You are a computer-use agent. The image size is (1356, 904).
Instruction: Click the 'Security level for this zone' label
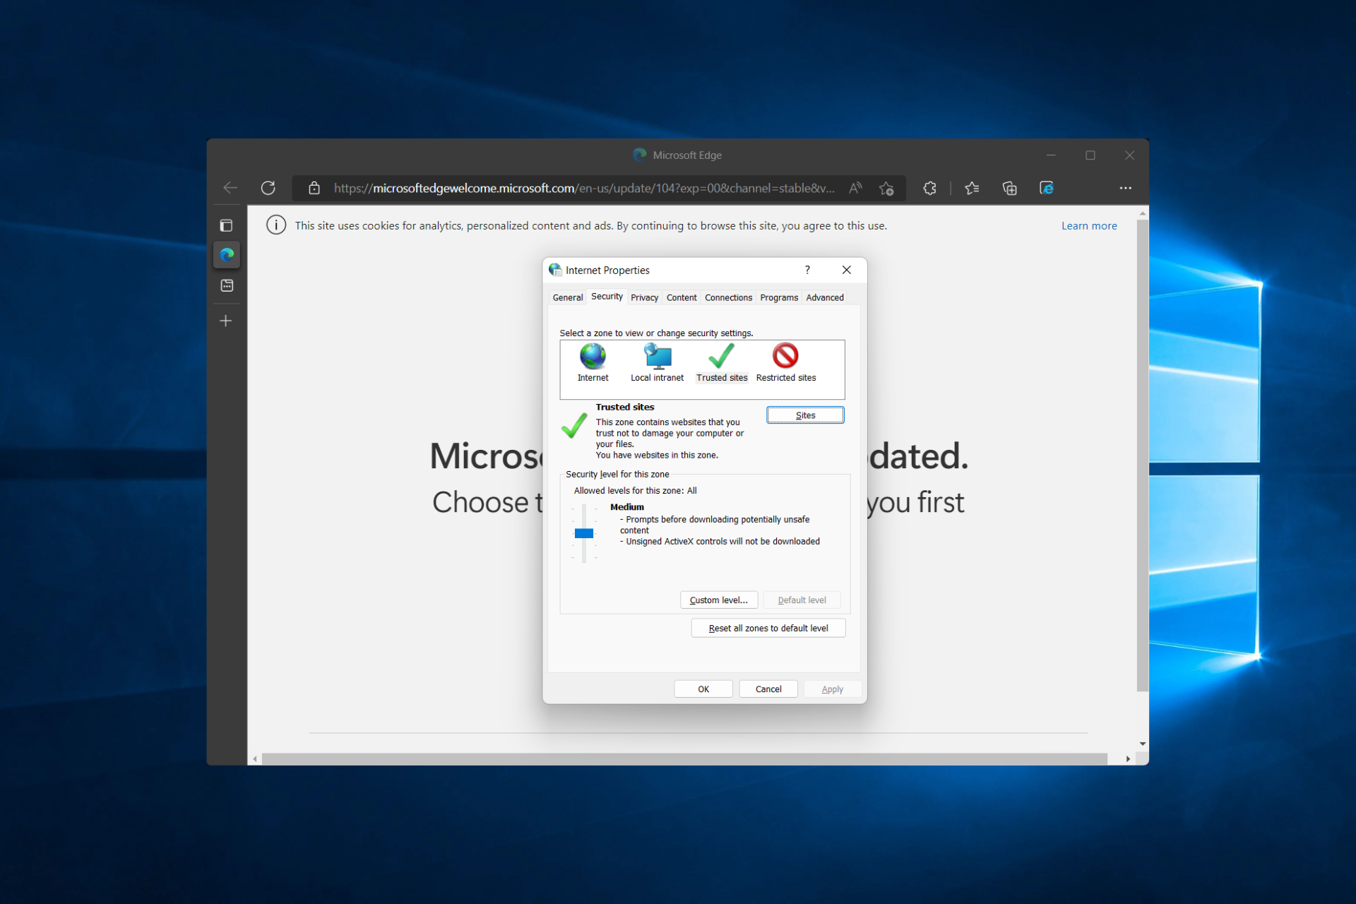coord(617,474)
